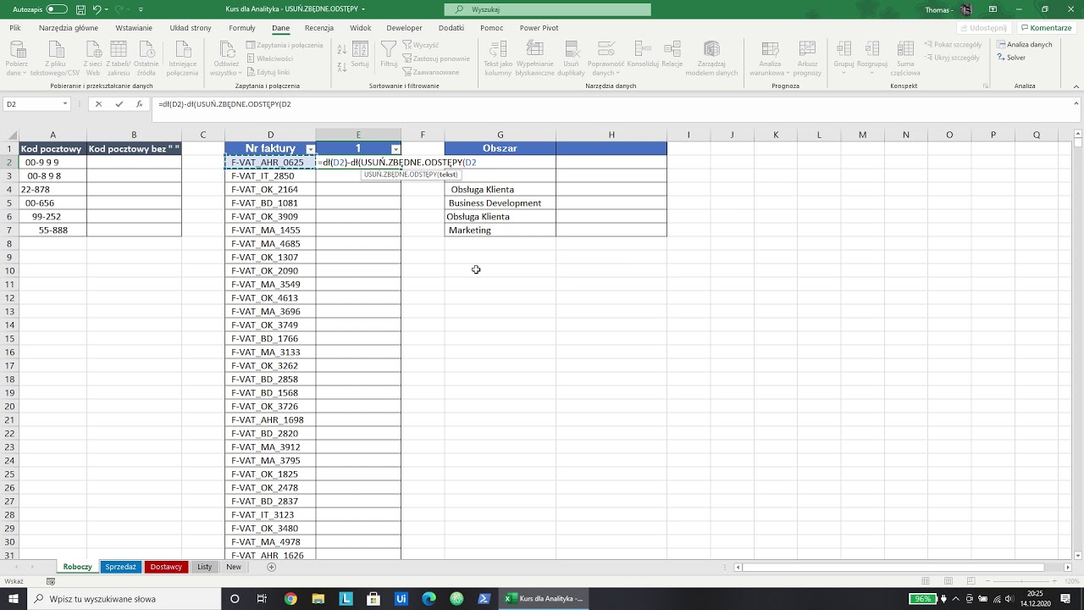1084x610 pixels.
Task: Switch to Dostawcy sheet tab
Action: click(x=166, y=567)
